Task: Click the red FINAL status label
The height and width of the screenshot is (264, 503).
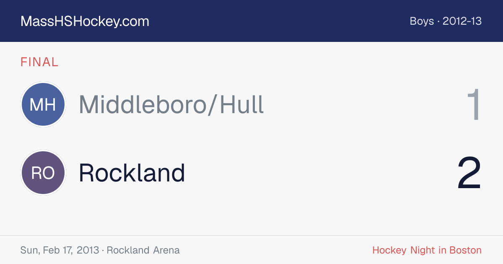Action: tap(39, 62)
